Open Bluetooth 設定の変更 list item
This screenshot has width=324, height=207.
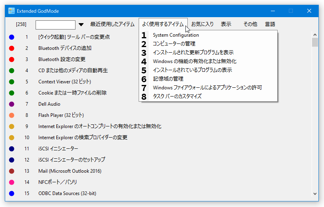pos(62,59)
